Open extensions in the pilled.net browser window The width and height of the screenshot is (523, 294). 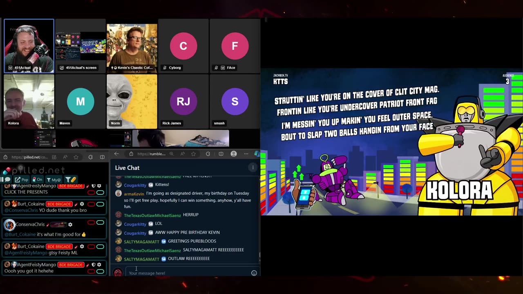coord(90,157)
